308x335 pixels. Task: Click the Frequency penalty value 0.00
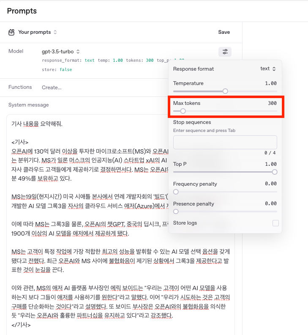[x=271, y=184]
